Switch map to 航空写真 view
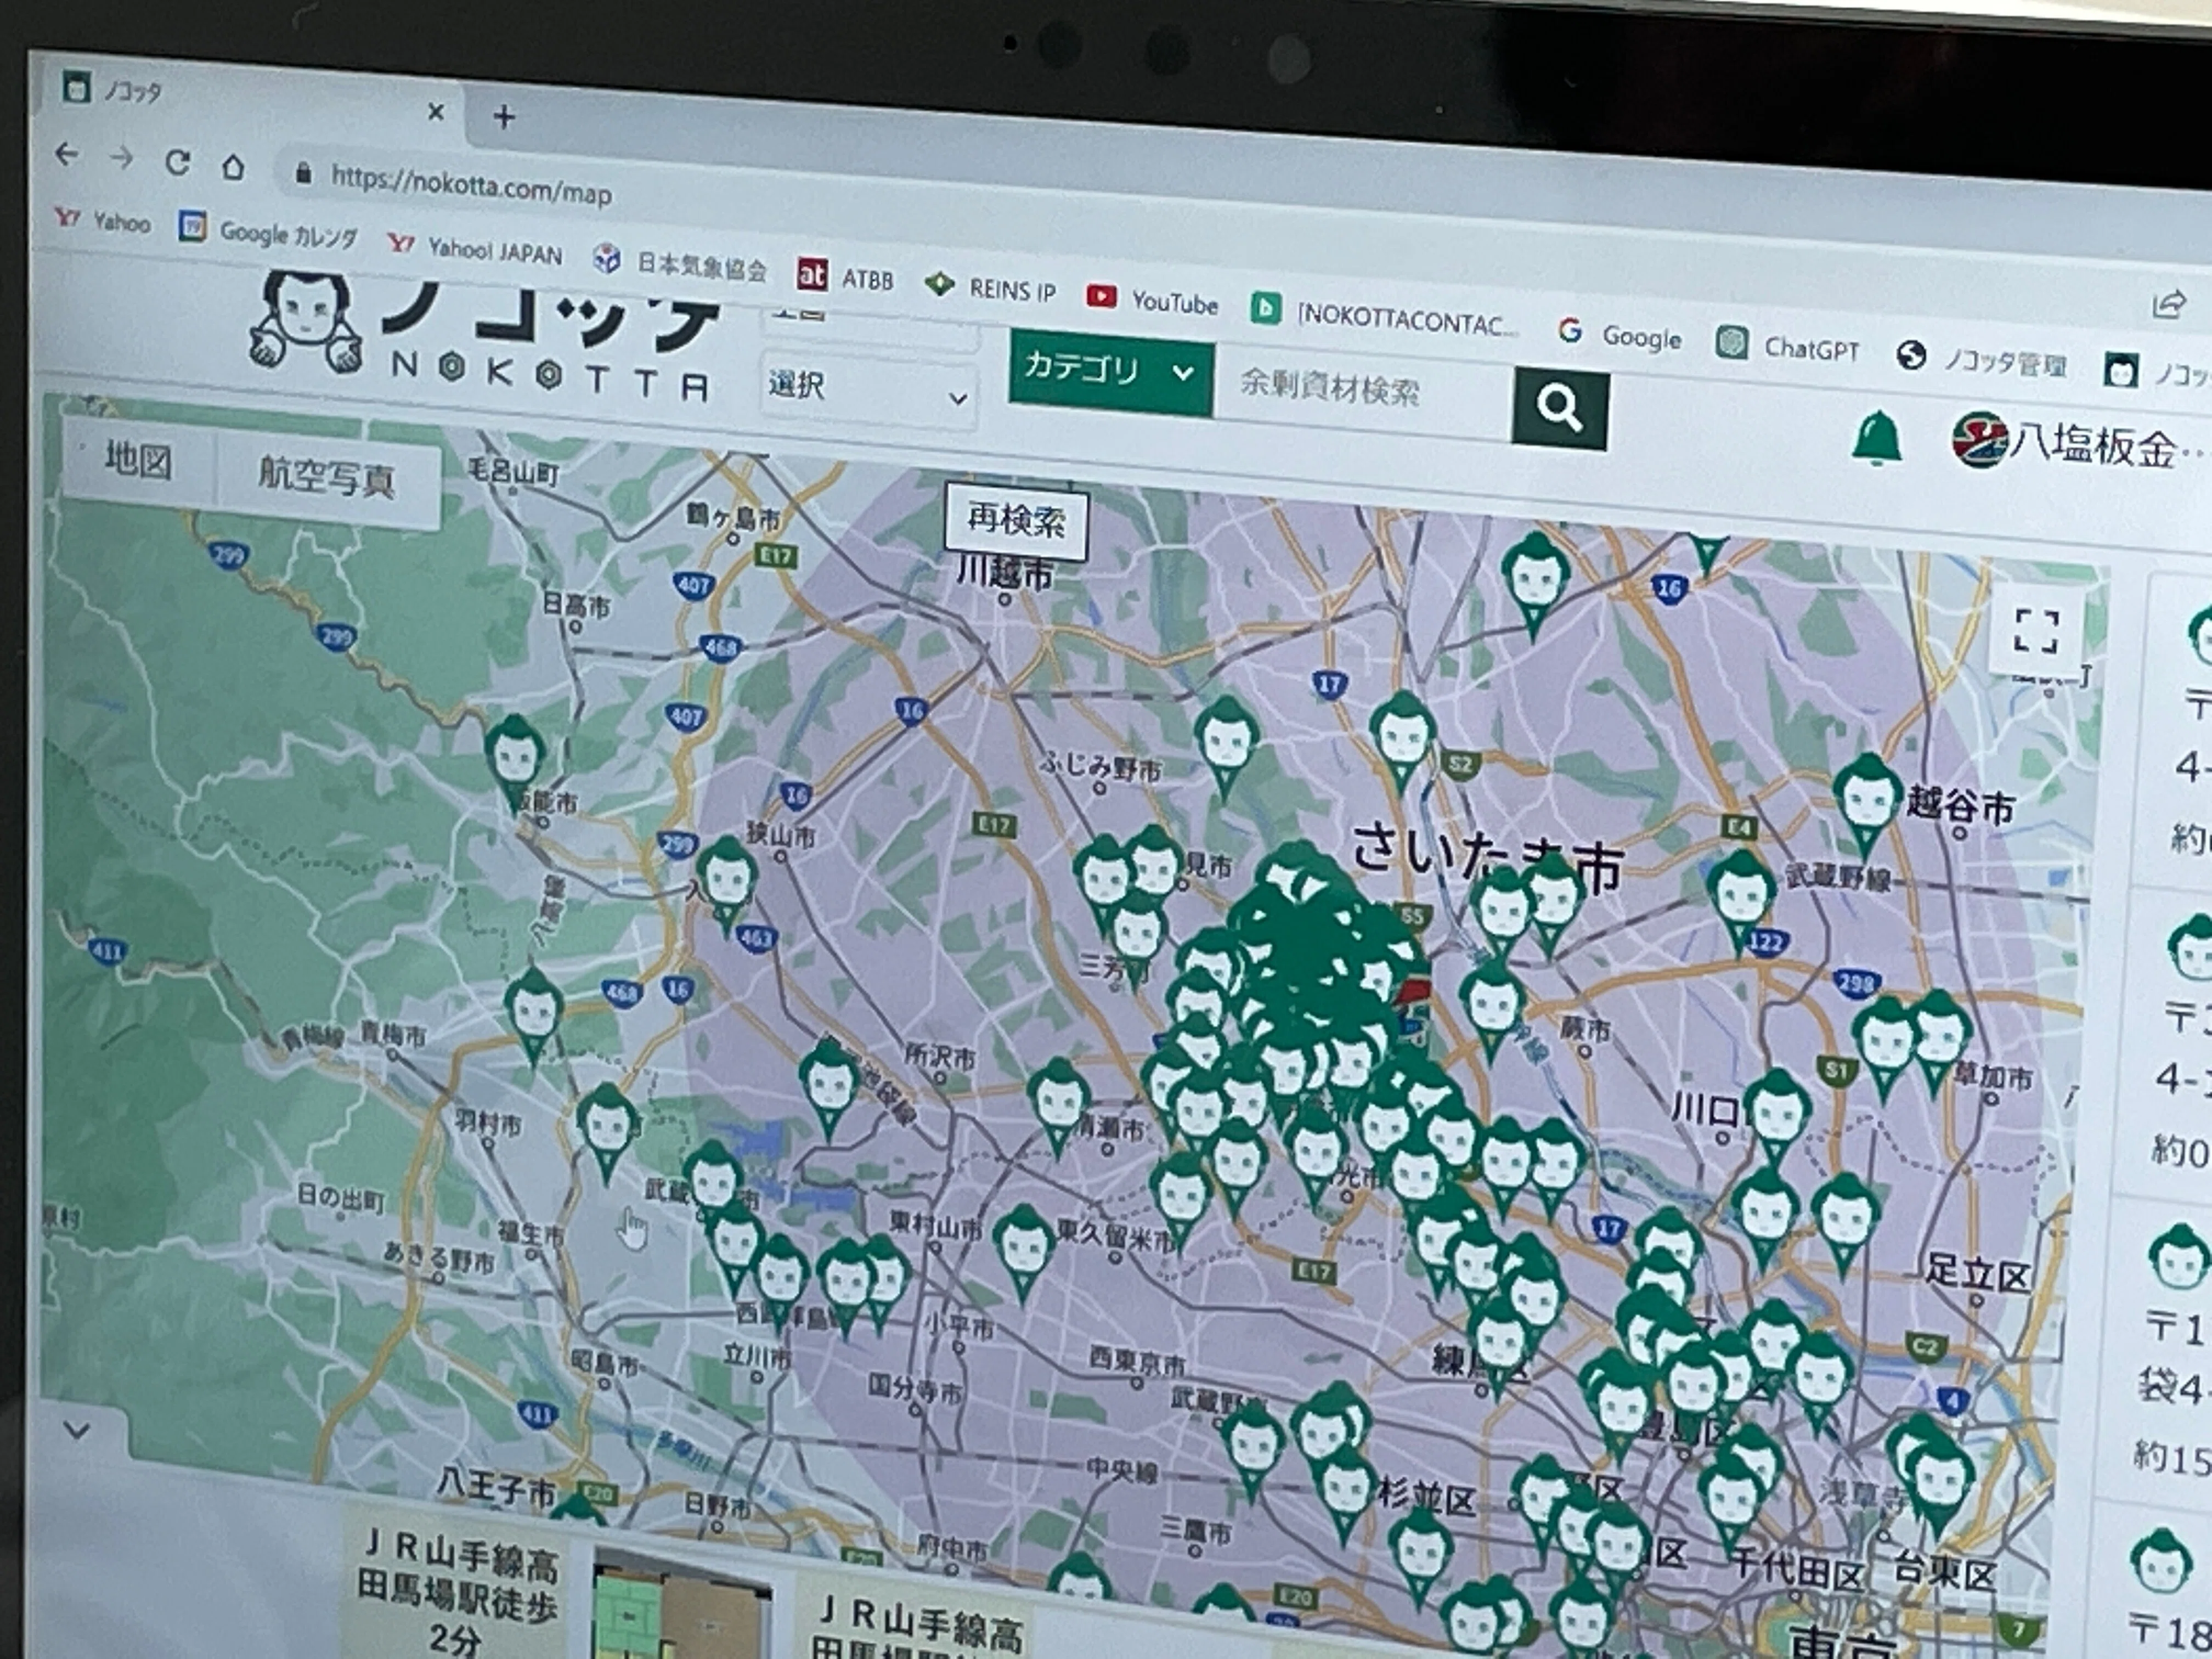2212x1659 pixels. tap(327, 478)
